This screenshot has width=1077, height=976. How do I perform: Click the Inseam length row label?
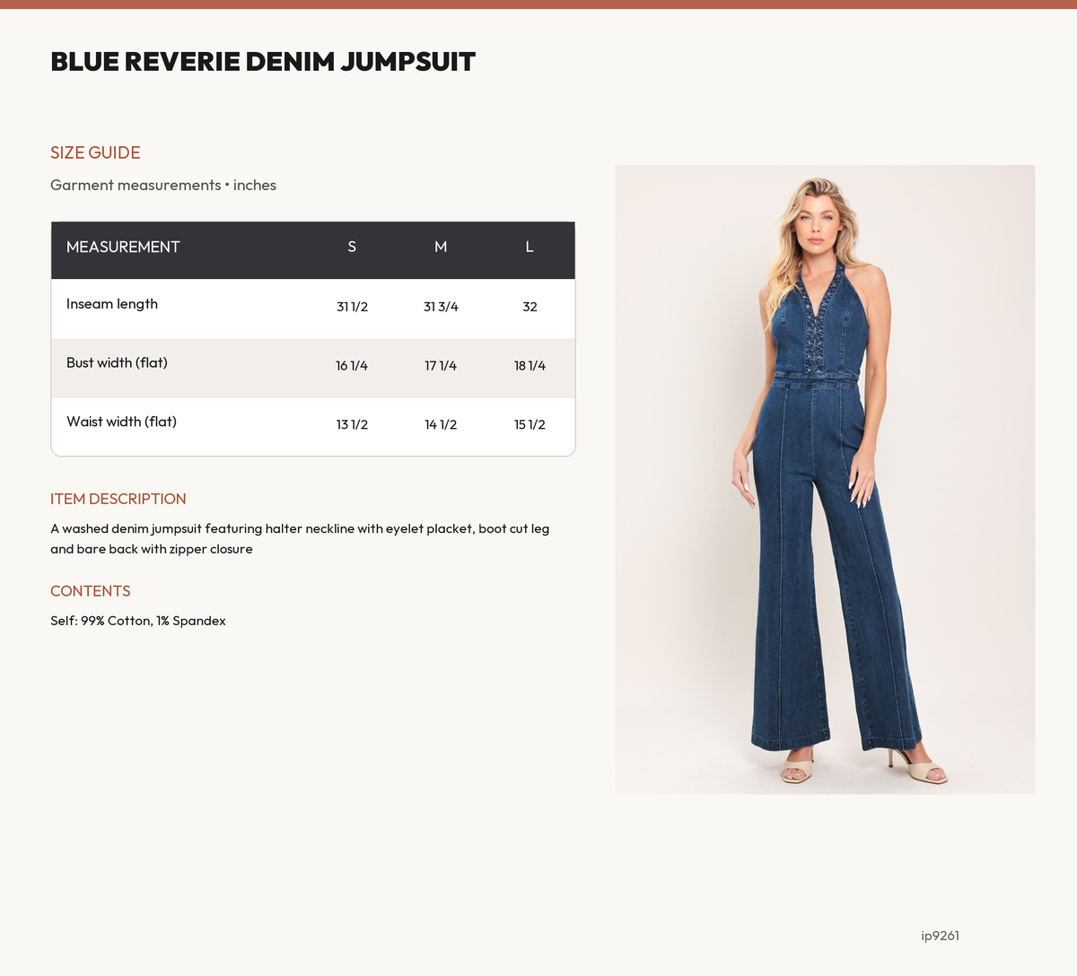click(112, 304)
